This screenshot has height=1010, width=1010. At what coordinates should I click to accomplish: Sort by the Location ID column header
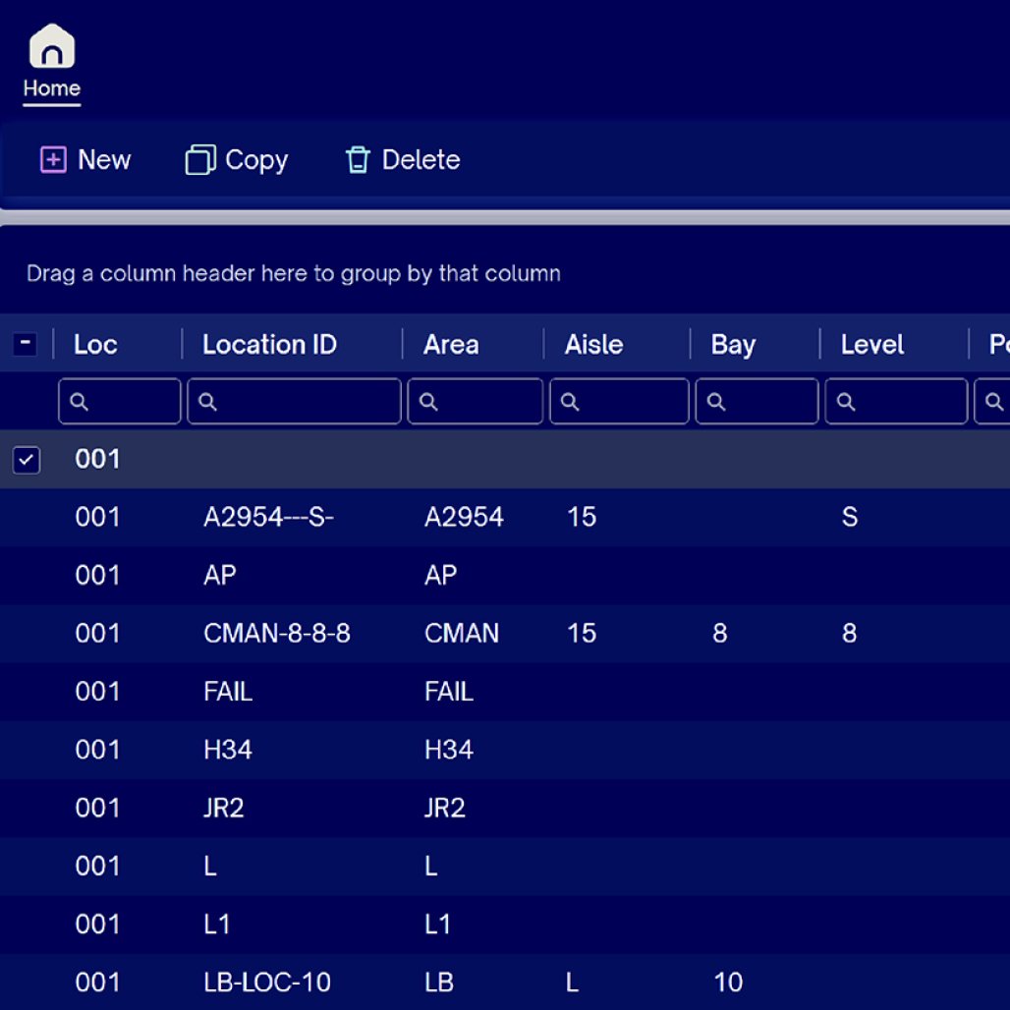(269, 345)
